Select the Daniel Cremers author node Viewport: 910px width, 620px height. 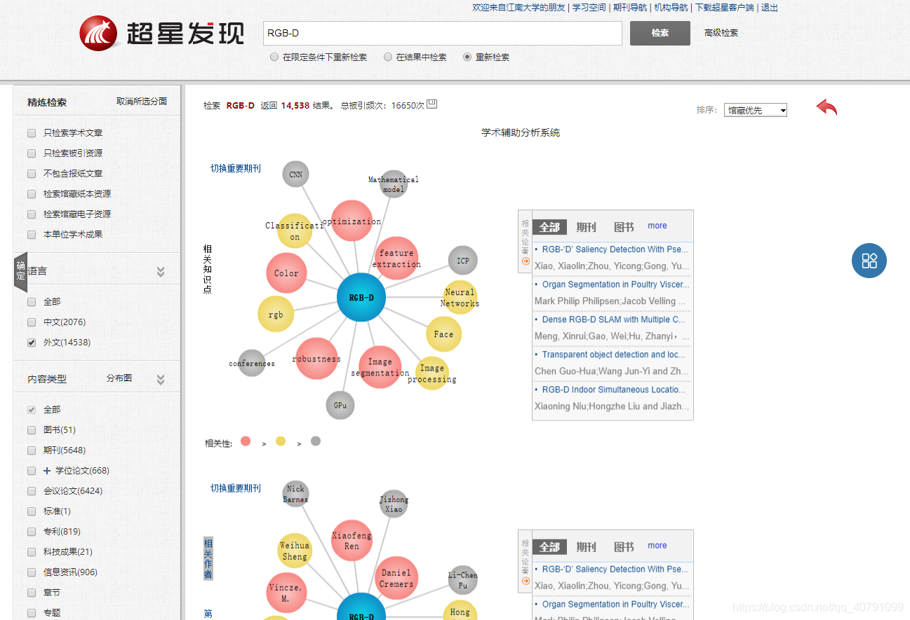[396, 578]
